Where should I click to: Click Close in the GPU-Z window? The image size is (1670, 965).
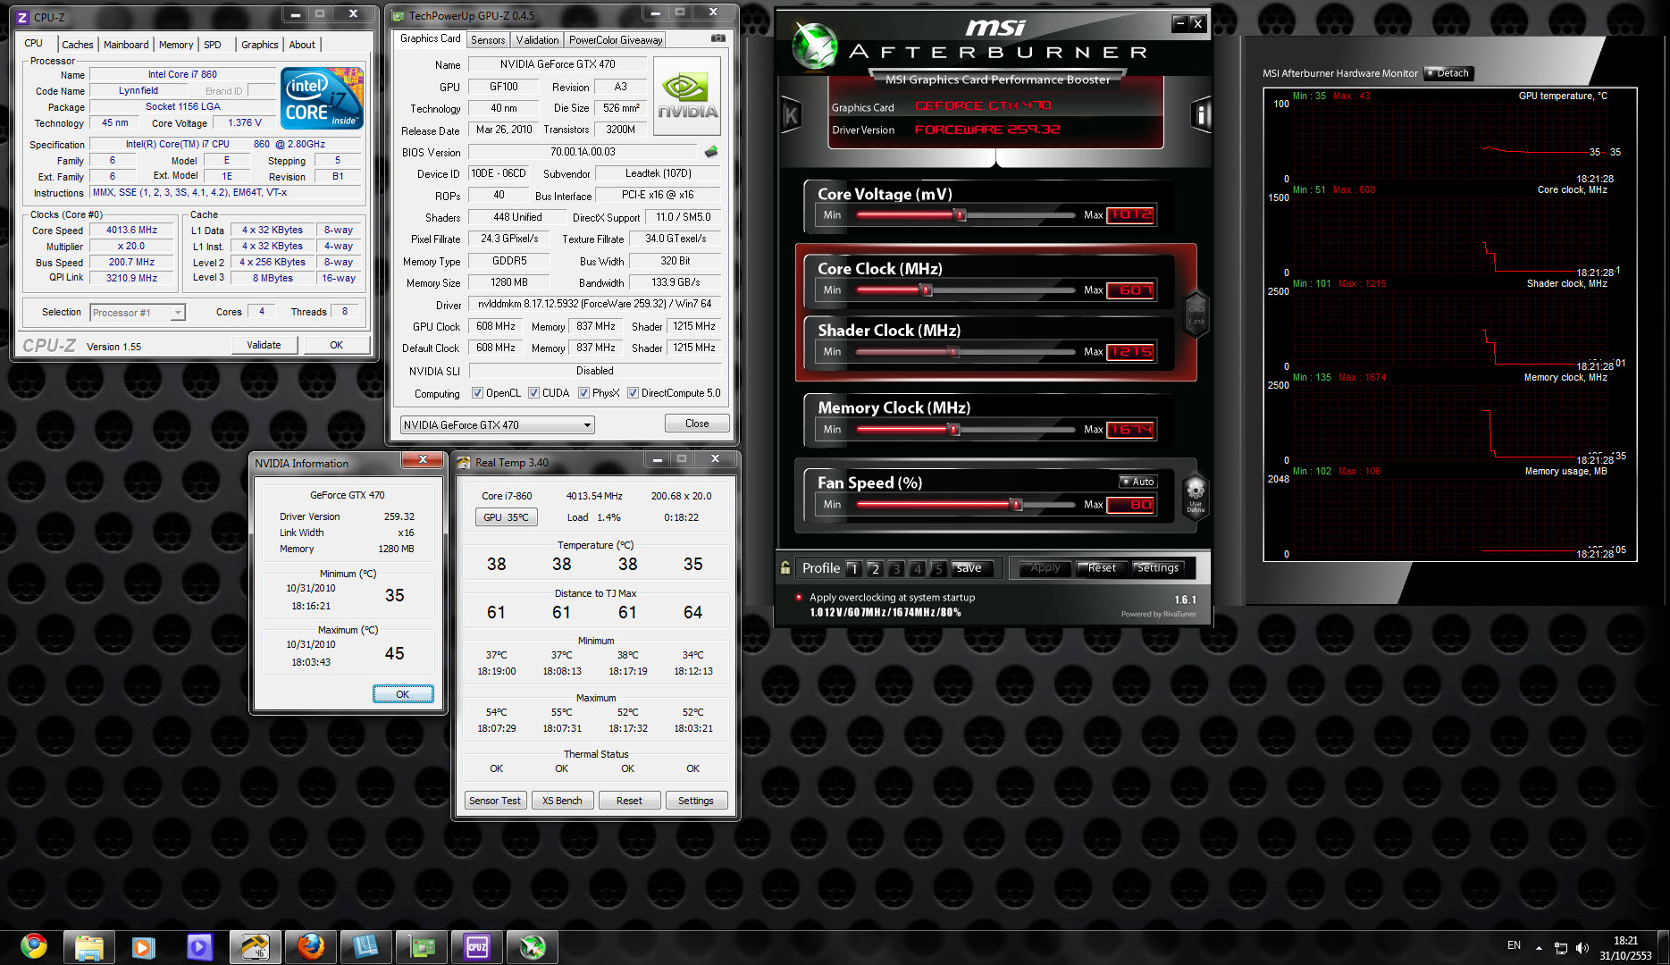(697, 424)
